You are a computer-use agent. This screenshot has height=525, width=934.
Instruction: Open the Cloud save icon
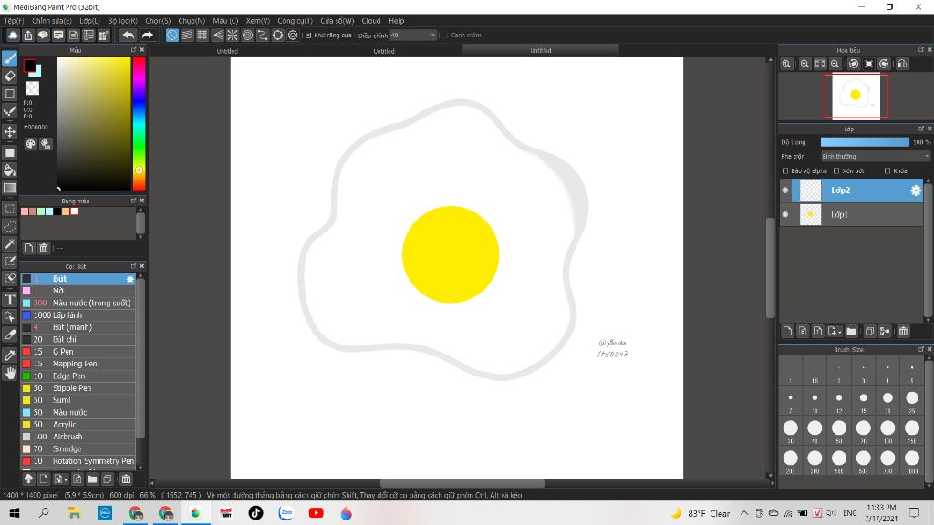13,36
